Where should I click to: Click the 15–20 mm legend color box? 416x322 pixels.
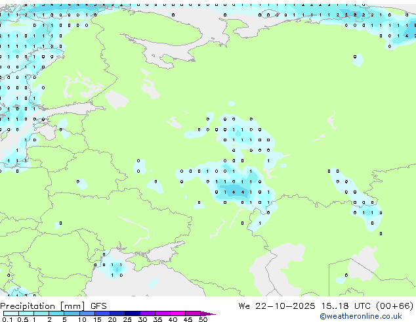coord(102,313)
